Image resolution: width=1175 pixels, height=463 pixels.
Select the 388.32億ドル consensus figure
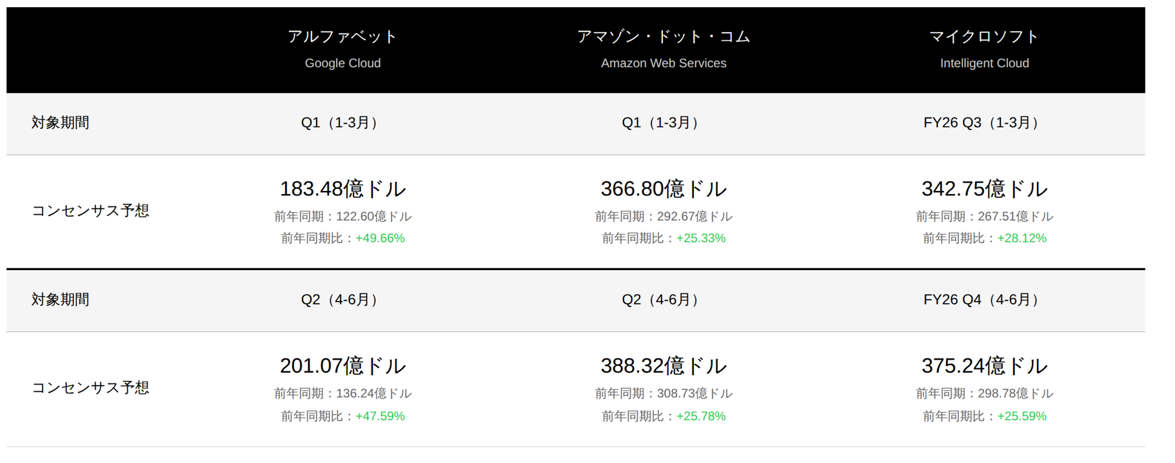click(x=663, y=366)
